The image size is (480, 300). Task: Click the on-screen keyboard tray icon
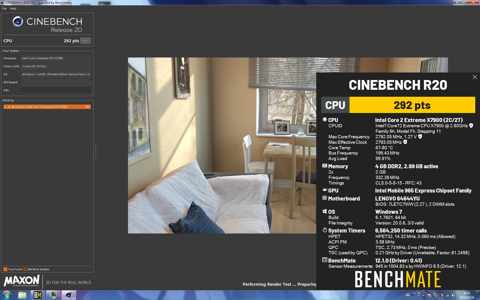(x=408, y=295)
